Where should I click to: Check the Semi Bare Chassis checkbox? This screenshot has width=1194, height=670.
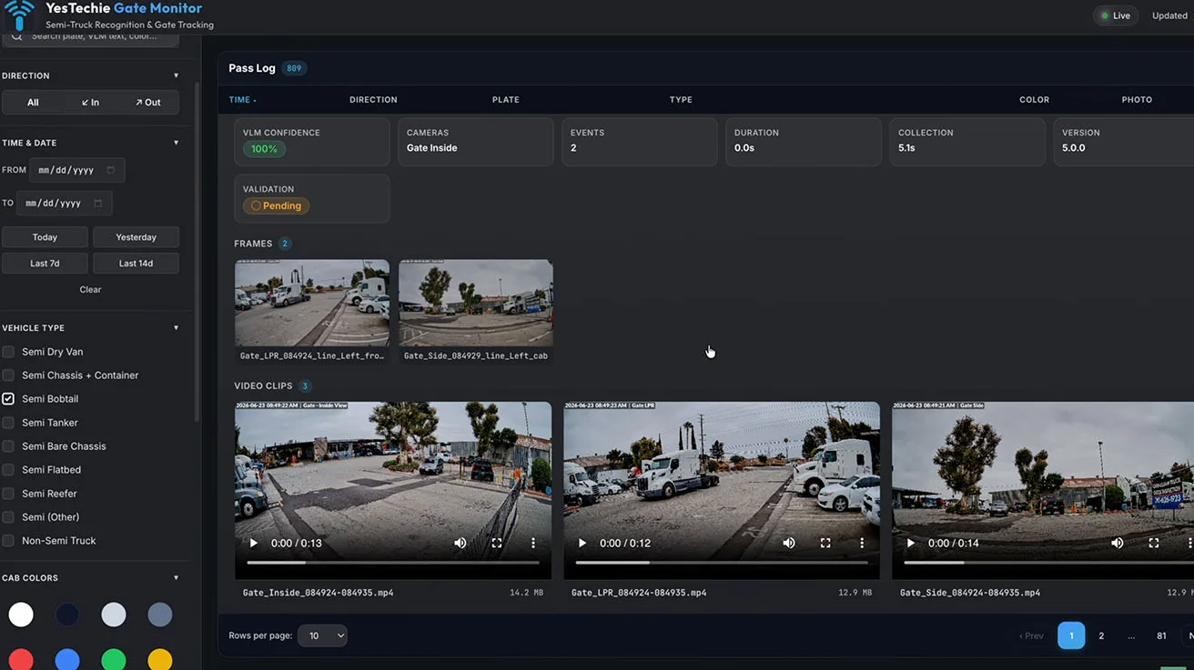pos(8,446)
